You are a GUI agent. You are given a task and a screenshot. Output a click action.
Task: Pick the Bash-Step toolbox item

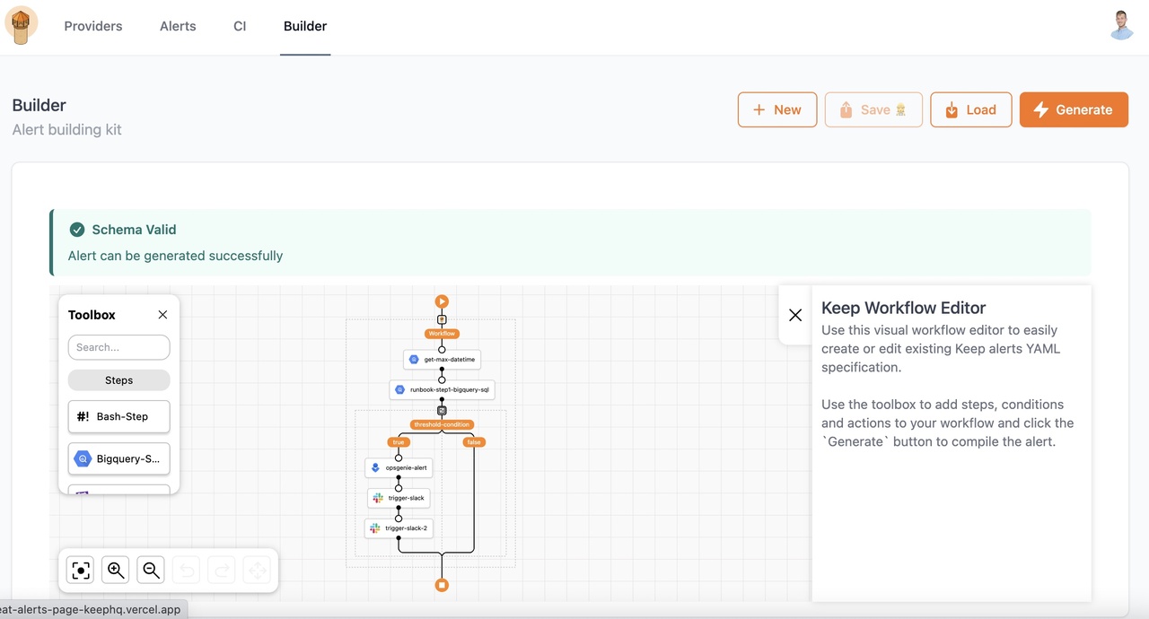tap(118, 416)
